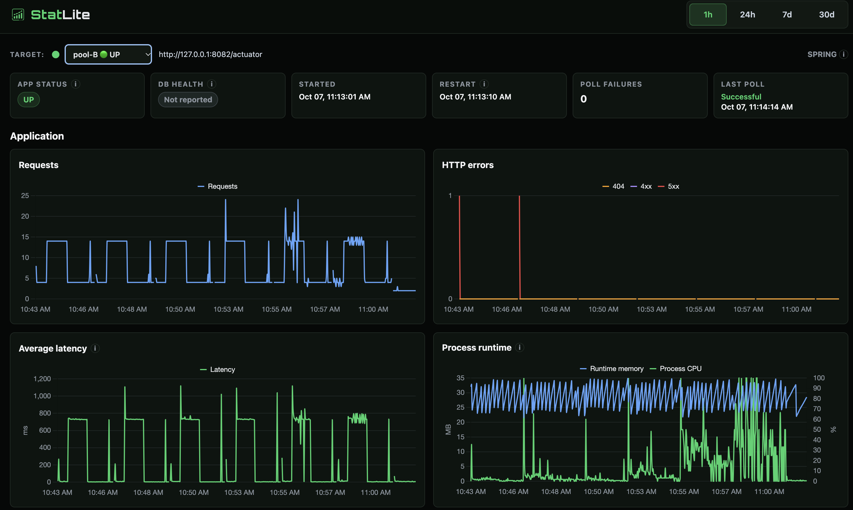
Task: Click the HTTP errors chart title
Action: pos(468,165)
